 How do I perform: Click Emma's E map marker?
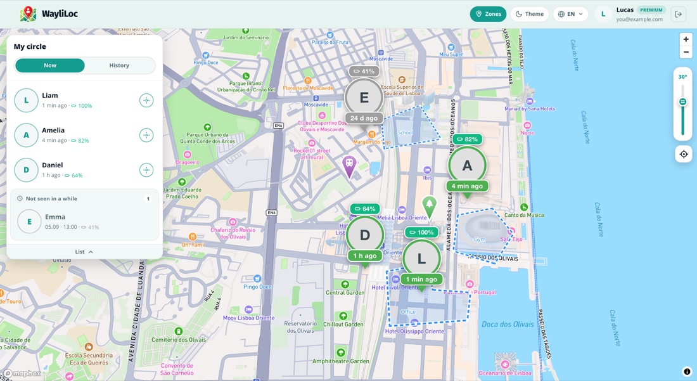coord(364,98)
